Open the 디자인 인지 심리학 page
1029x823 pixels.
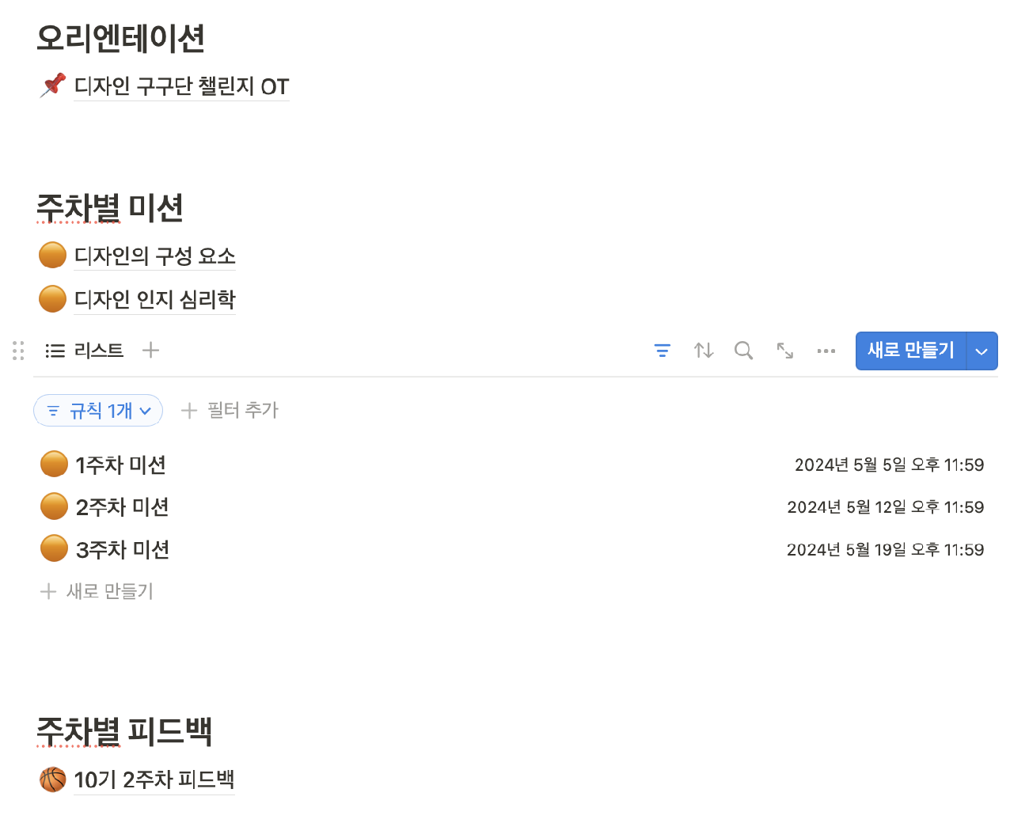pos(154,300)
